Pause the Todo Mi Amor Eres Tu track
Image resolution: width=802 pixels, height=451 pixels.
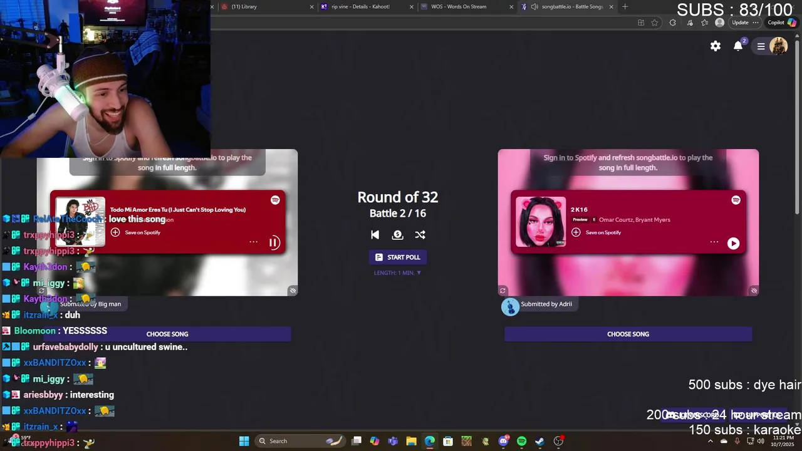coord(274,243)
